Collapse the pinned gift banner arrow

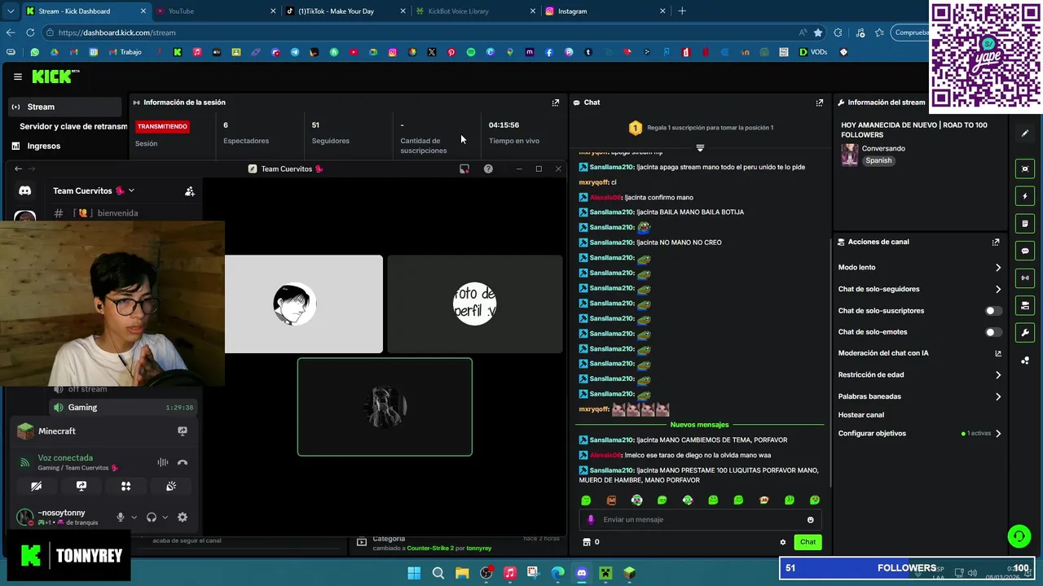(x=700, y=147)
